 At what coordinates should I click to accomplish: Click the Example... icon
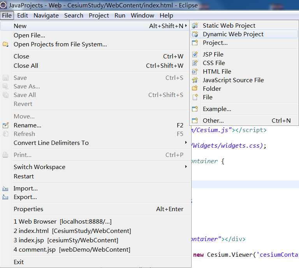(195, 109)
